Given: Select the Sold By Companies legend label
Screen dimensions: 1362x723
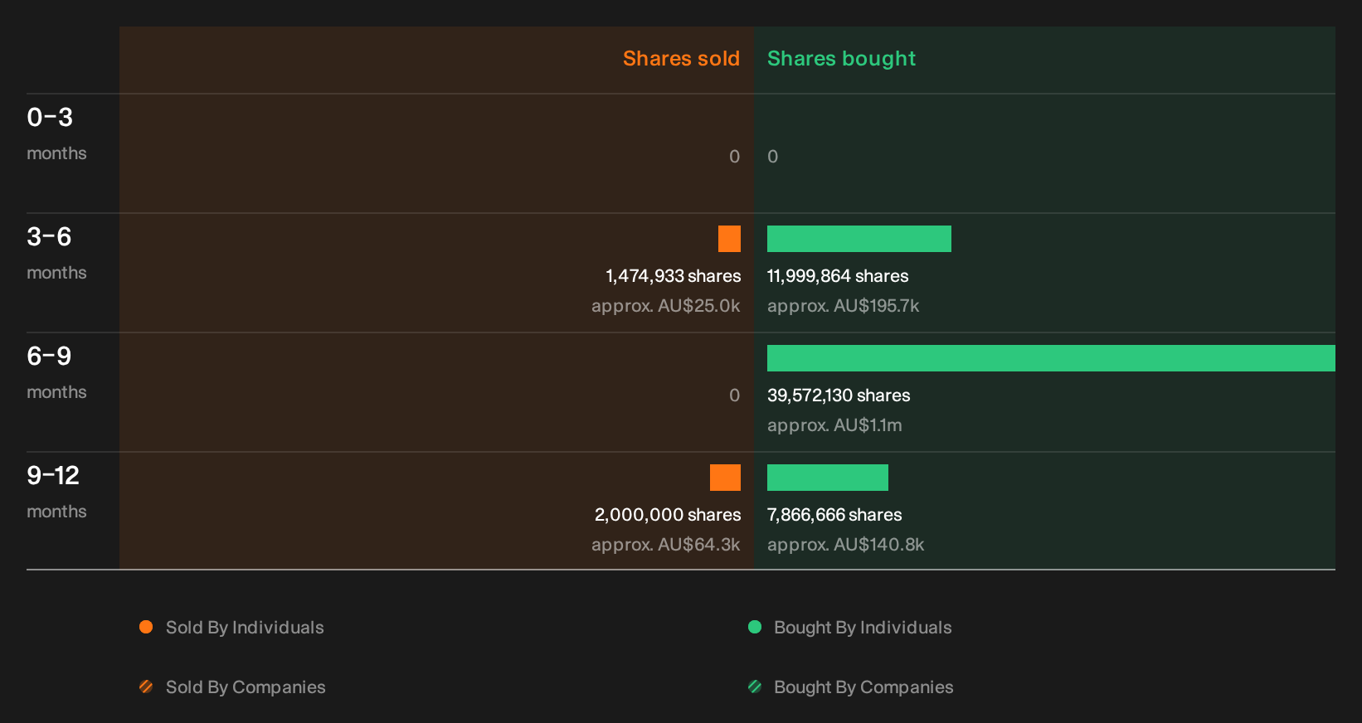Looking at the screenshot, I should click(x=246, y=687).
